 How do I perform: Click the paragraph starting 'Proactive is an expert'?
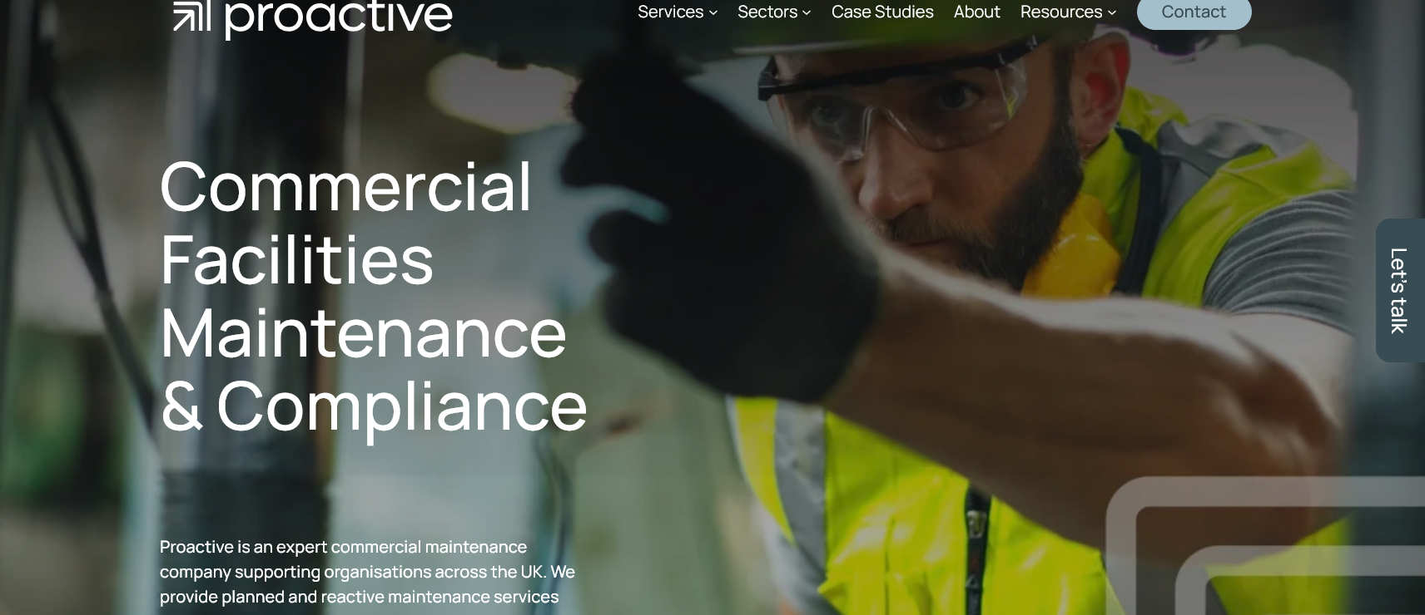coord(368,573)
